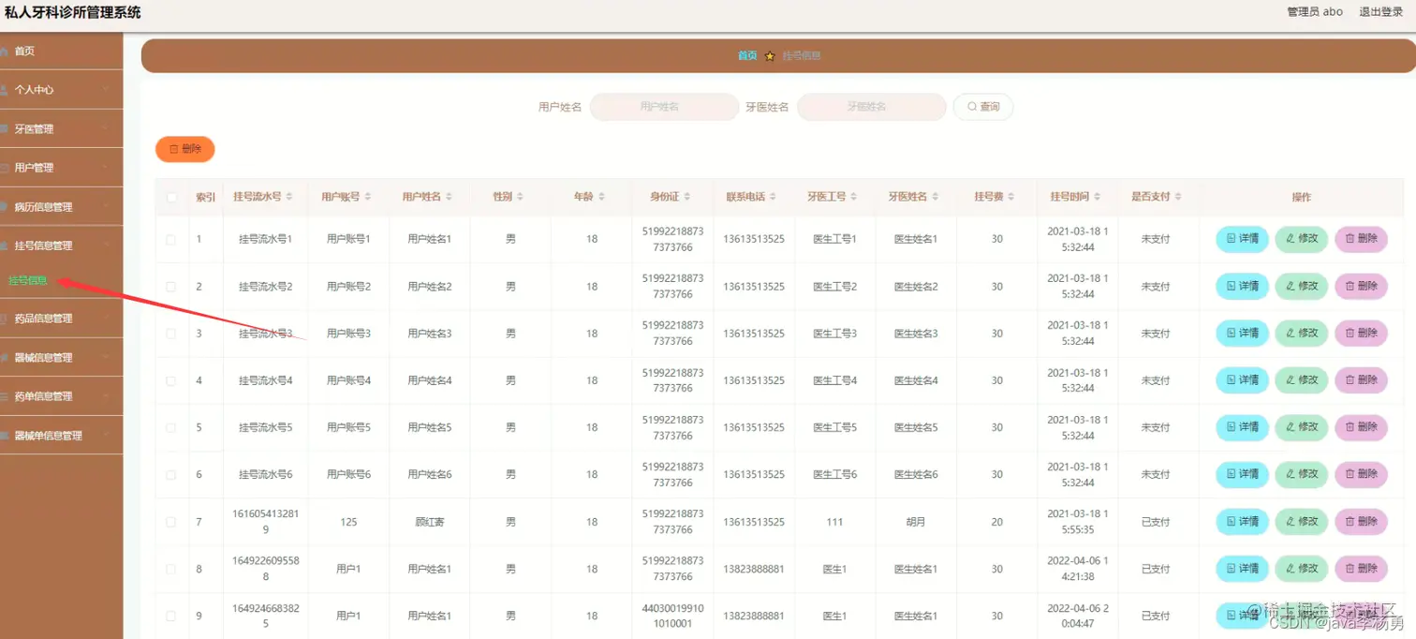Image resolution: width=1416 pixels, height=639 pixels.
Task: Check the box for row index 7
Action: click(170, 522)
